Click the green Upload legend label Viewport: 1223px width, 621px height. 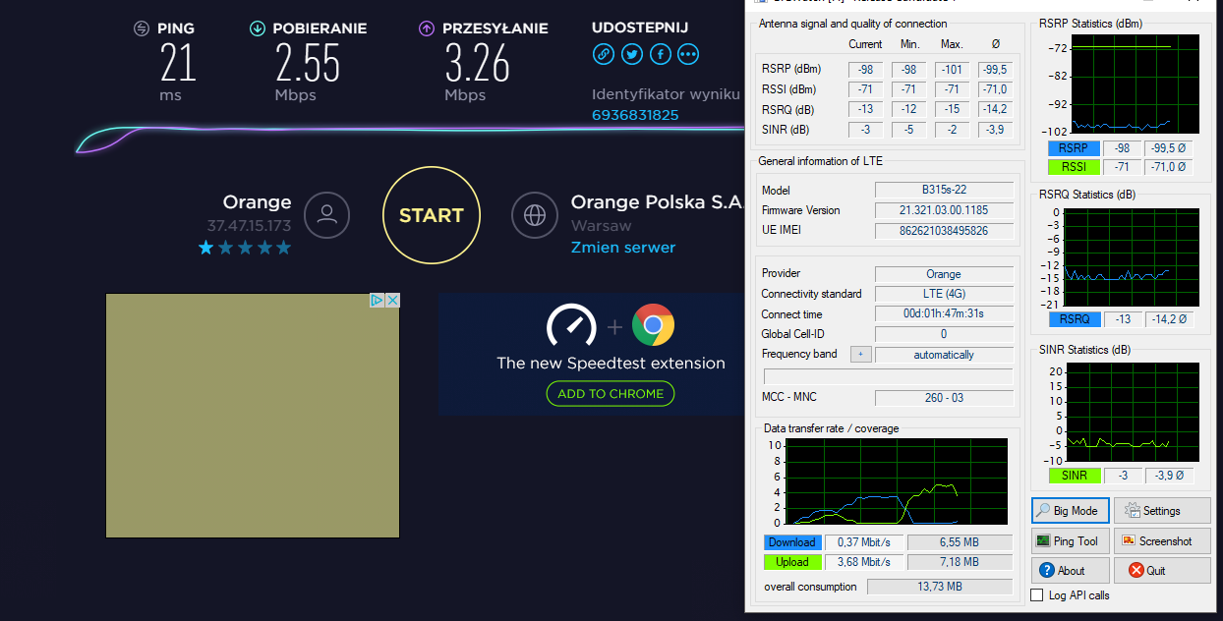point(792,562)
